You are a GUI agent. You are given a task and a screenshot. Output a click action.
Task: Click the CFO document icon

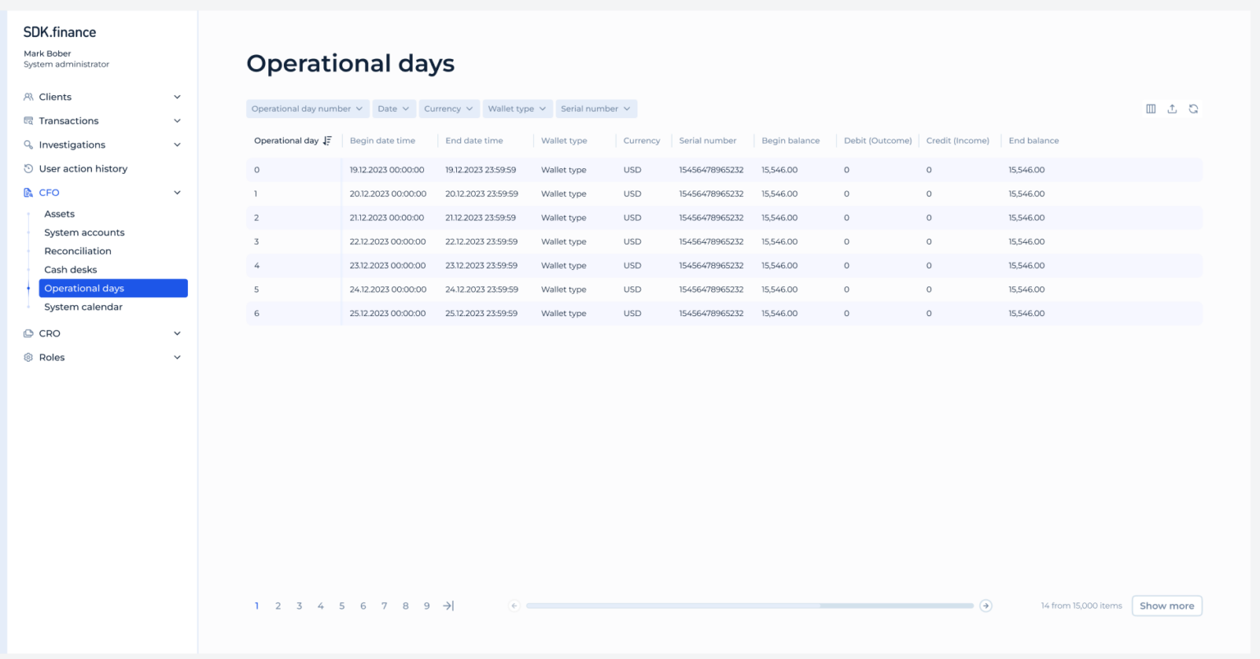coord(27,192)
